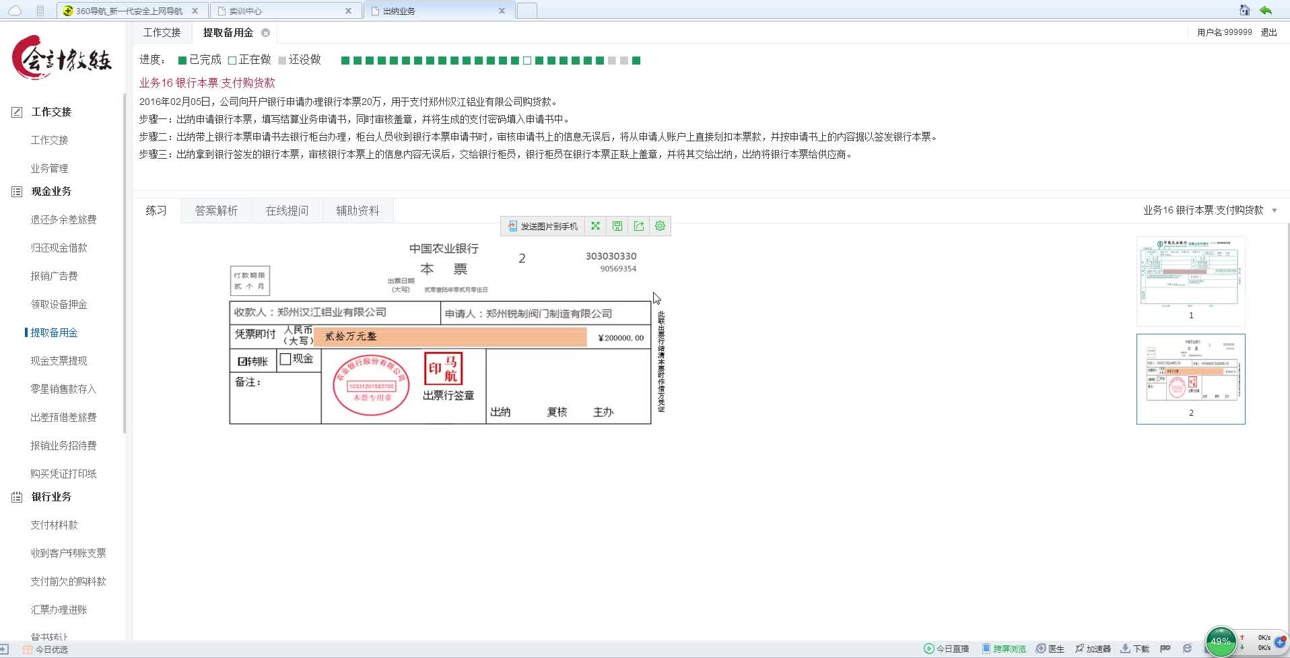1290x658 pixels.
Task: Click the 现金业务 section list icon
Action: 17,192
